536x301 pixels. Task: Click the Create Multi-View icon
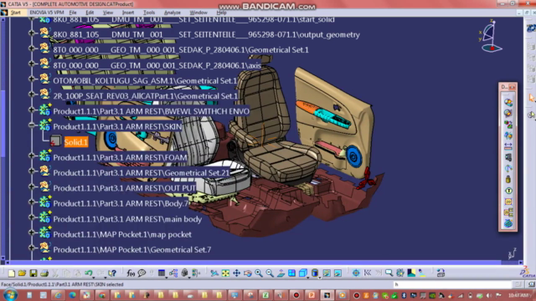click(x=291, y=273)
